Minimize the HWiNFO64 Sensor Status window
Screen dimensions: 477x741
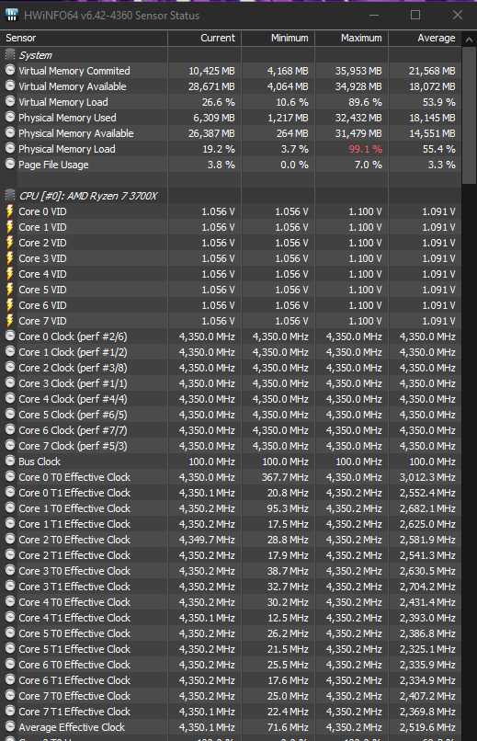coord(373,15)
